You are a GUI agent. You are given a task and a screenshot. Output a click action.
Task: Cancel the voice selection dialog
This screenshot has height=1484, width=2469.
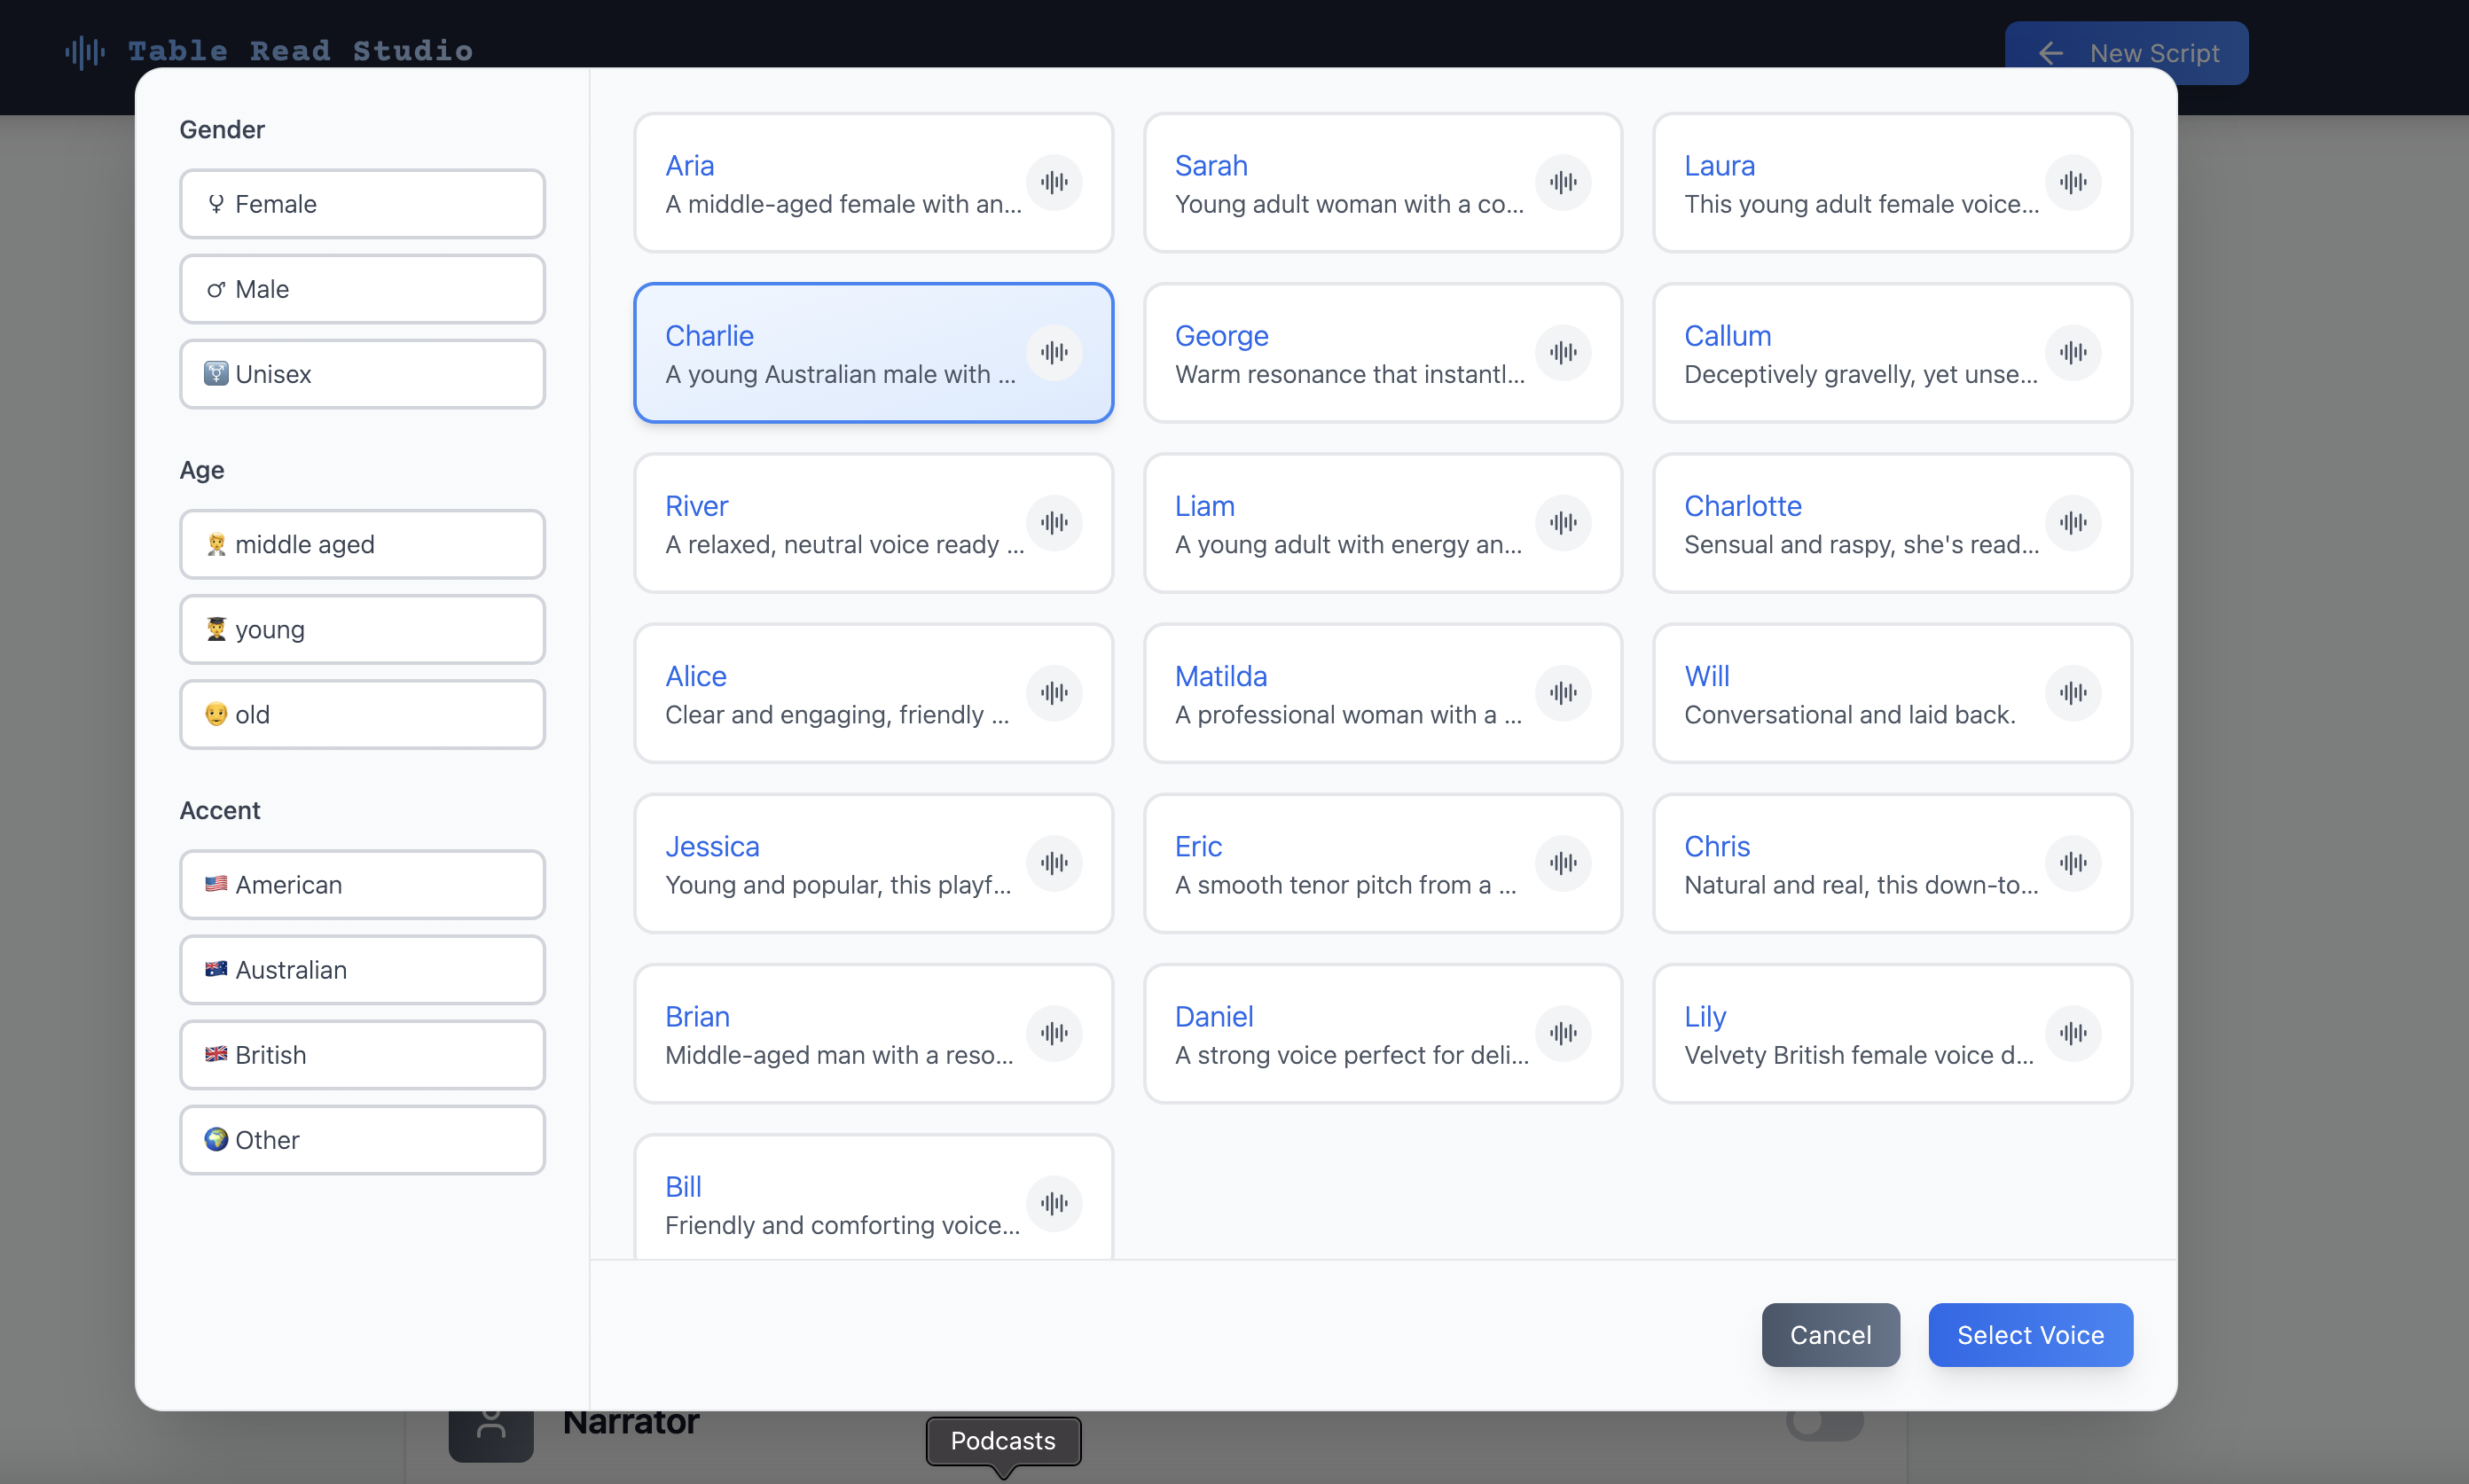tap(1830, 1335)
